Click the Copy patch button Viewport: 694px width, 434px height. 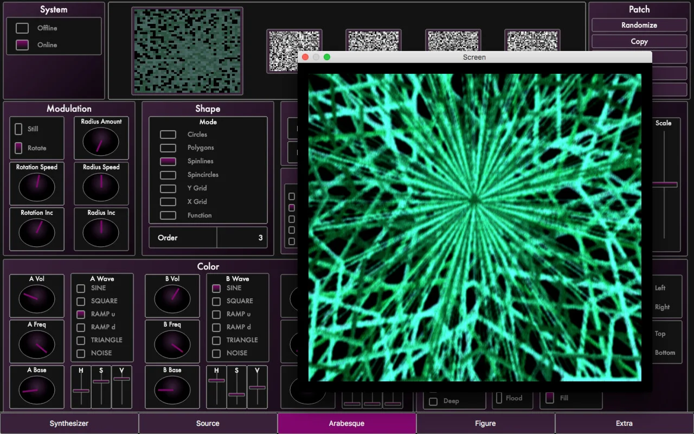coord(639,41)
